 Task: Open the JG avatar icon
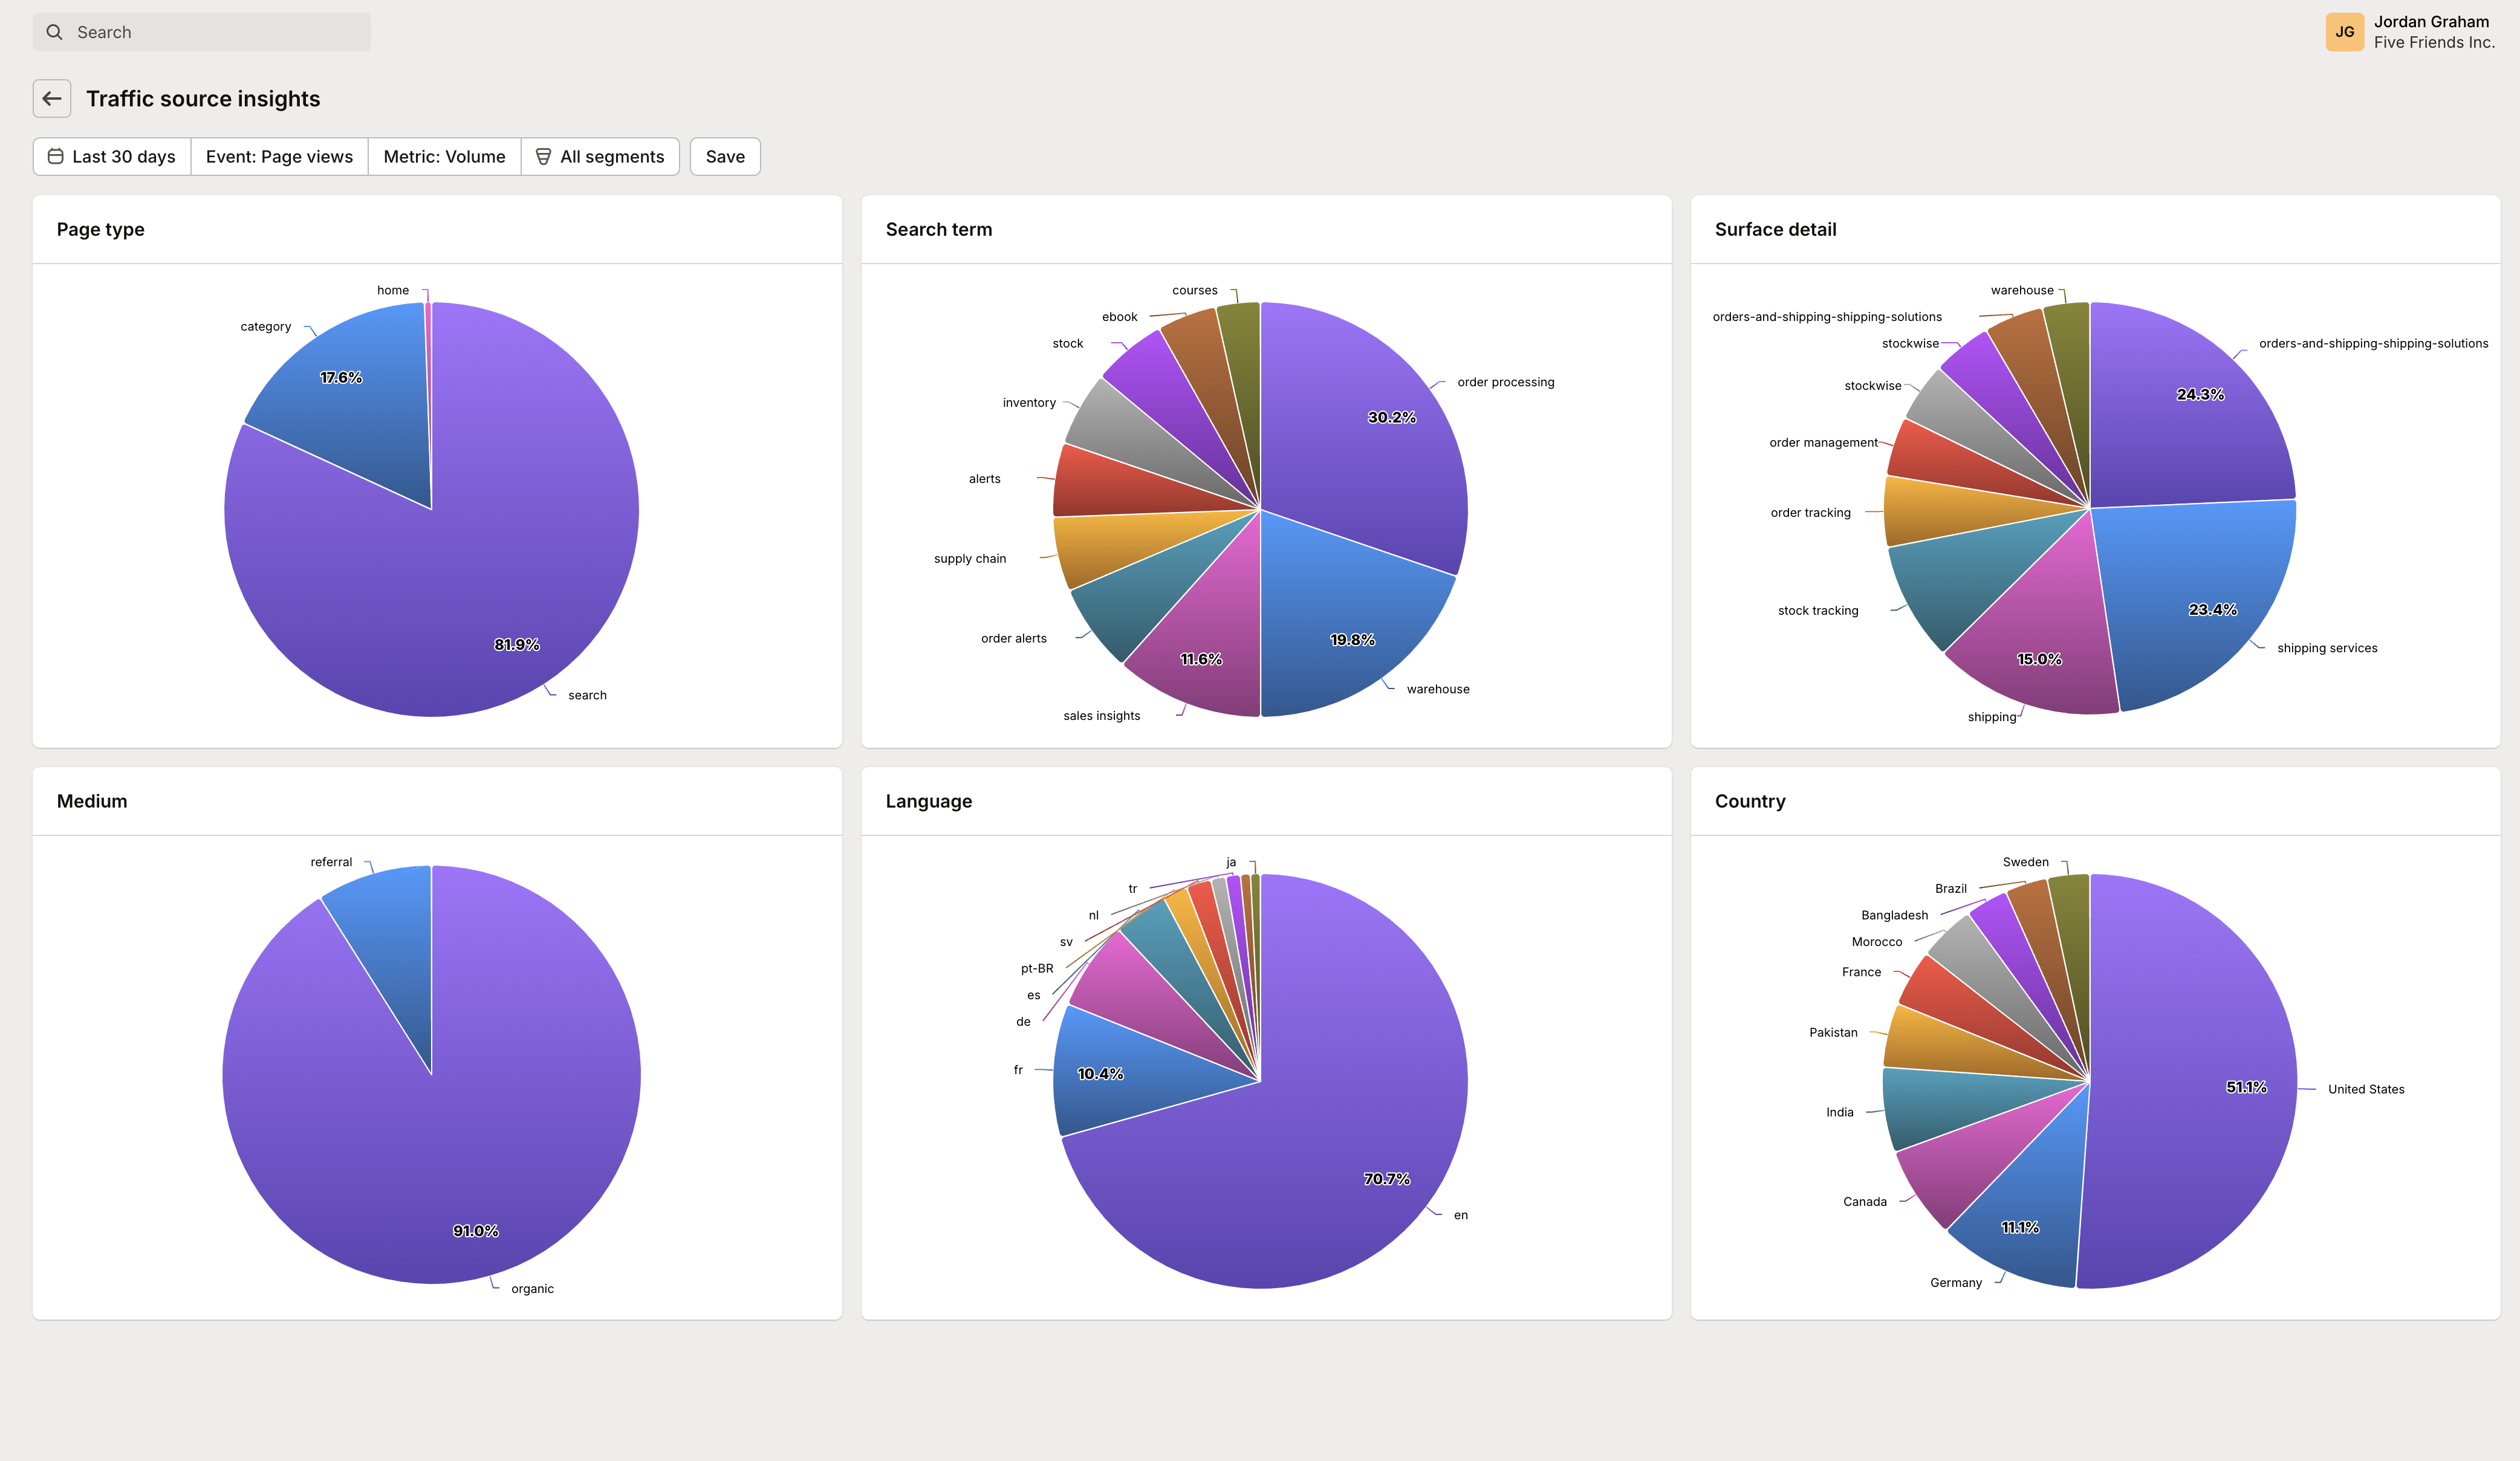click(2344, 31)
